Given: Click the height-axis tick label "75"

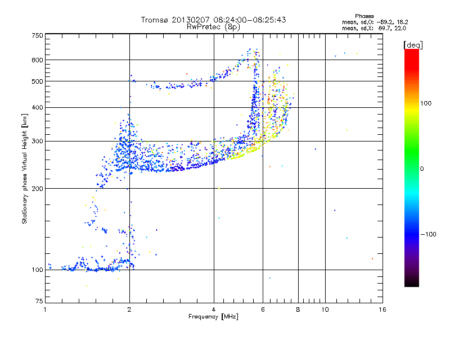Looking at the screenshot, I should 39,301.
